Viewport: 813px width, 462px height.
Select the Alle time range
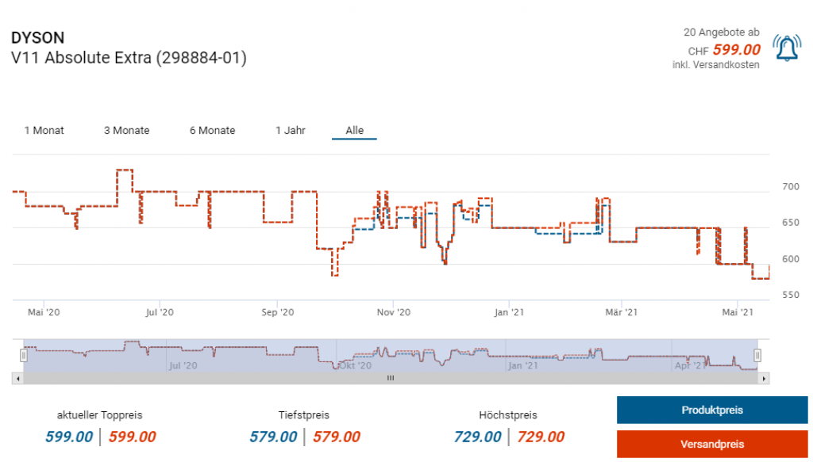(354, 130)
